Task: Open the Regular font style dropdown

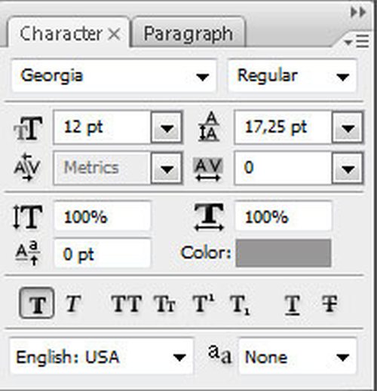Action: pyautogui.click(x=292, y=76)
